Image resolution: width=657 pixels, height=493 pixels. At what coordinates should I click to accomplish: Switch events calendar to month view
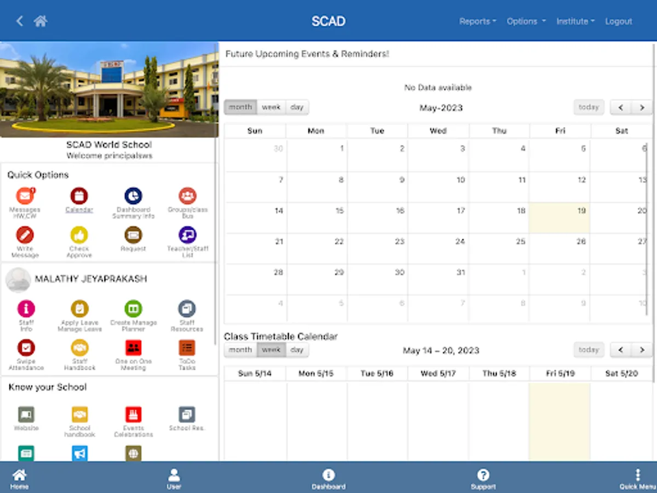click(x=240, y=107)
